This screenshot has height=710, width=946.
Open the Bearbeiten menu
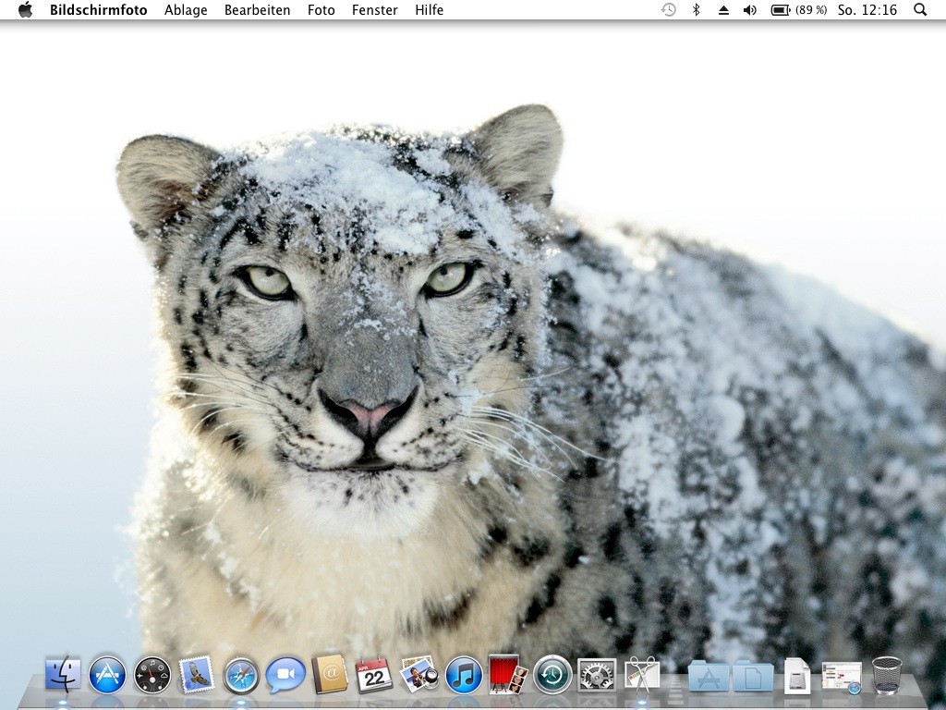[x=257, y=10]
